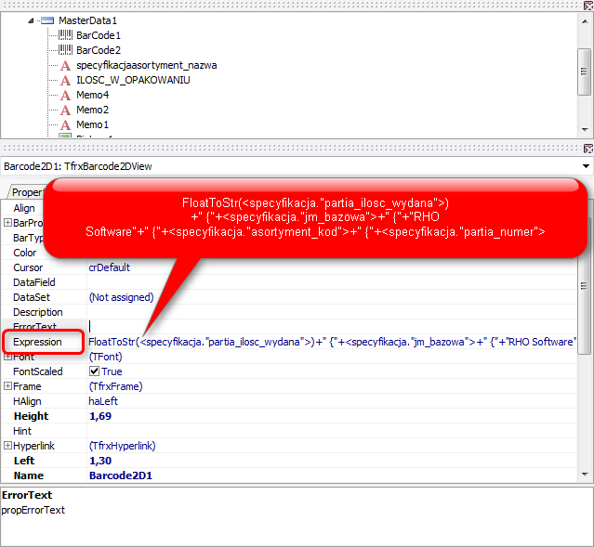594x547 pixels.
Task: Expand the Font property group
Action: click(8, 357)
